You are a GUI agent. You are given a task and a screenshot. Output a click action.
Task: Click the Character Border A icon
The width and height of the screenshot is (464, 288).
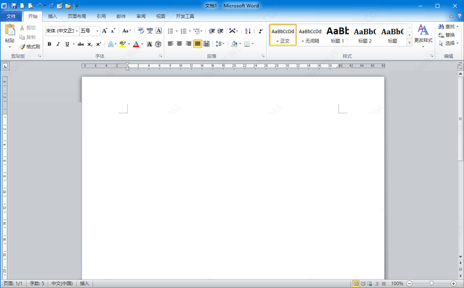click(159, 31)
